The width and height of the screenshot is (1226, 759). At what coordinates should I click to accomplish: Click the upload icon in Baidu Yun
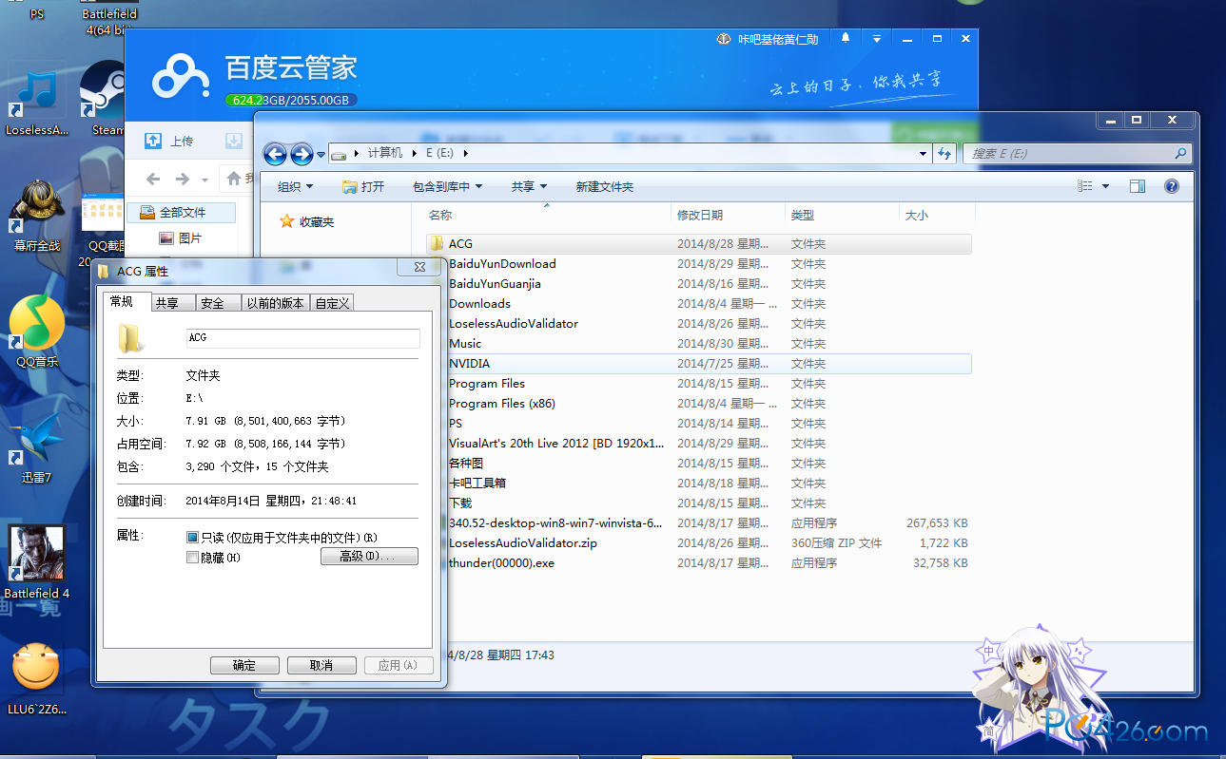click(x=153, y=141)
